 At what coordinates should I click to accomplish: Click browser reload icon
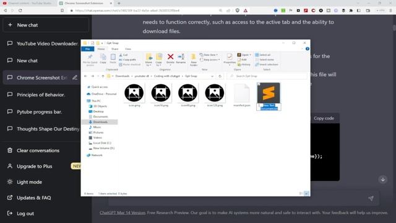(20, 11)
